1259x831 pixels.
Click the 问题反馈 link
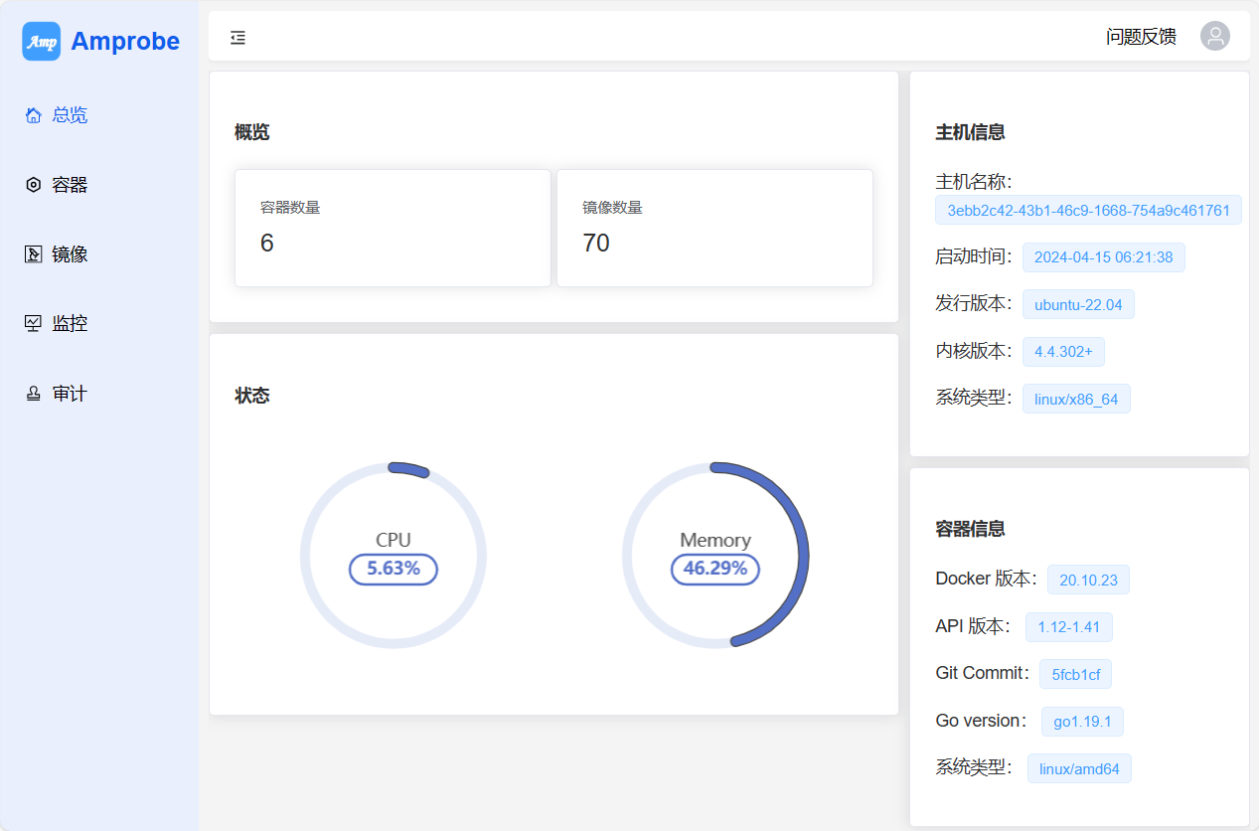1141,37
